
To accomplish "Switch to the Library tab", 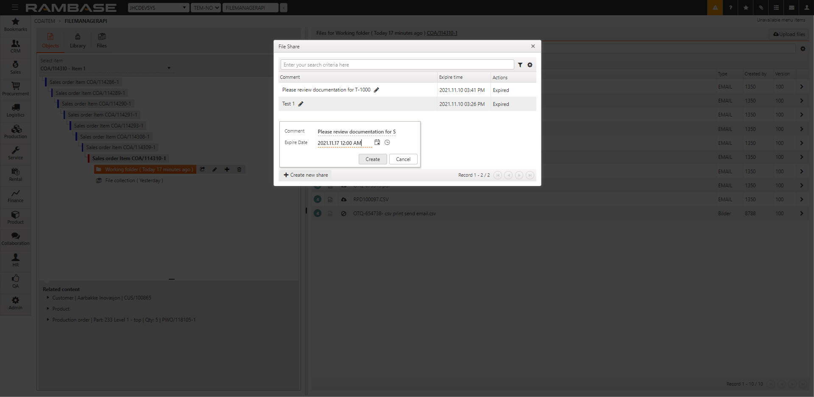I will (78, 41).
